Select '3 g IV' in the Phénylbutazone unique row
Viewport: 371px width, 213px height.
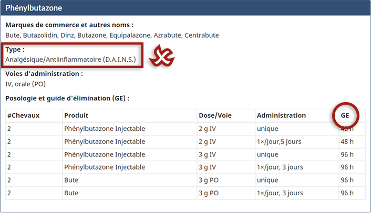click(x=207, y=155)
